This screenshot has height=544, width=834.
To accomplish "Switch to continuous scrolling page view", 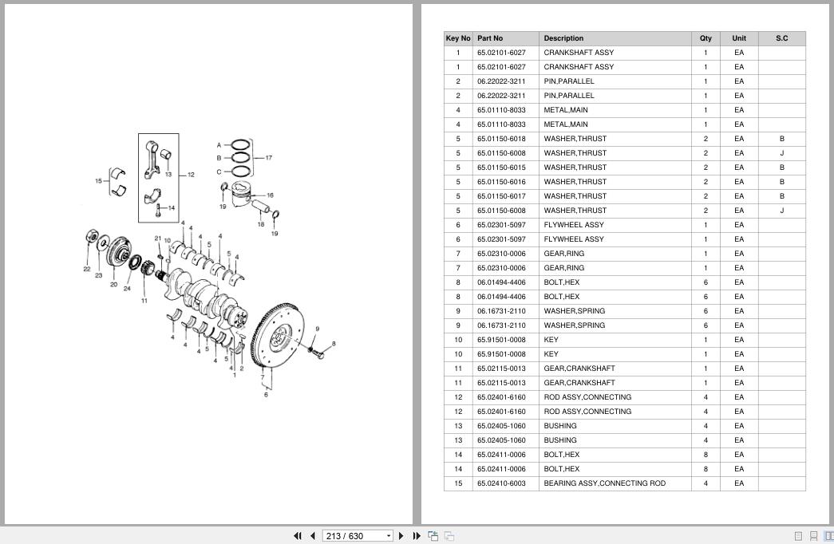I will 813,536.
